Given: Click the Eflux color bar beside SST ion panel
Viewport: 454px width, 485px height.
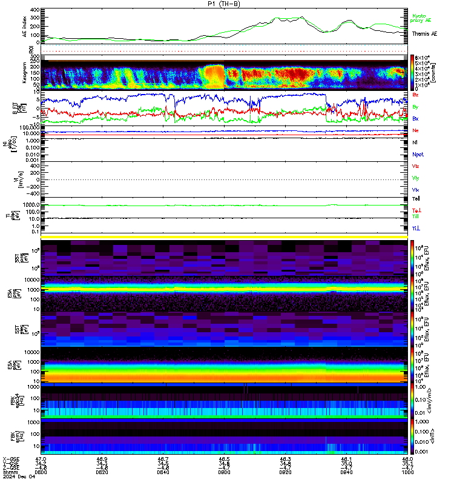Looking at the screenshot, I should 412,258.
